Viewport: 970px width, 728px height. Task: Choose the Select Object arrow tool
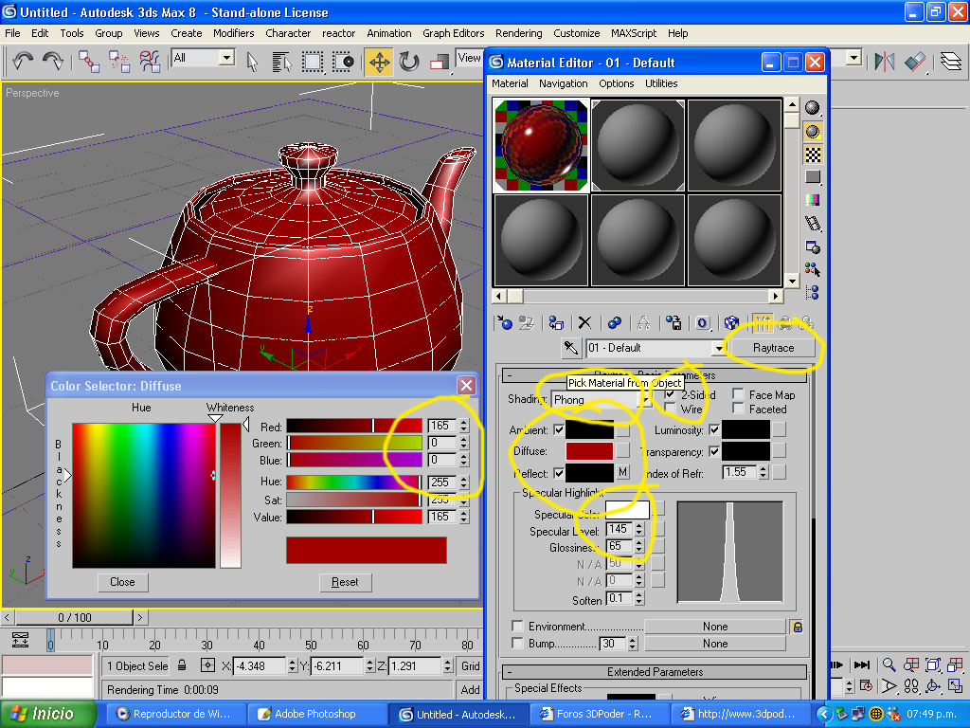point(252,62)
